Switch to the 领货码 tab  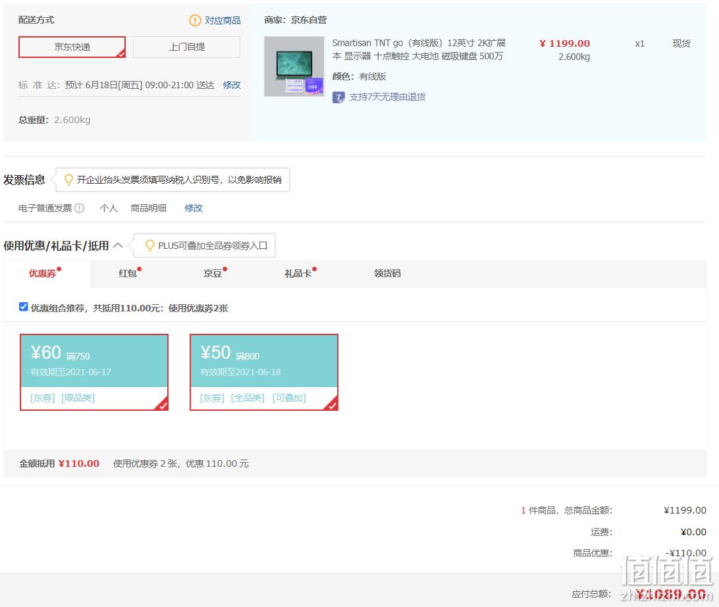pyautogui.click(x=387, y=274)
